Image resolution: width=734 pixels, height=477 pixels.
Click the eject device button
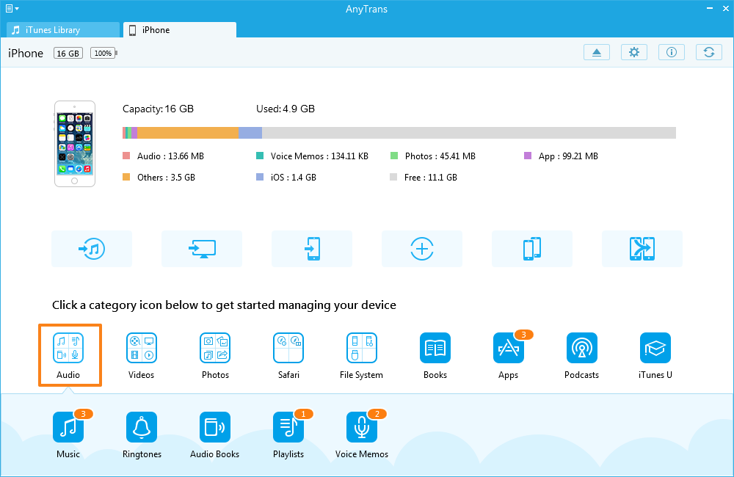(x=597, y=52)
